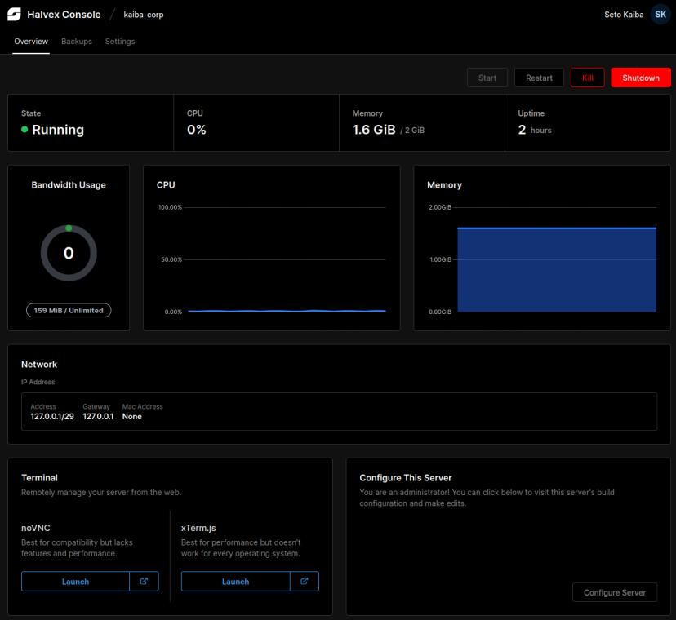
Task: Click the bandwidth usage circular gauge
Action: tap(69, 253)
